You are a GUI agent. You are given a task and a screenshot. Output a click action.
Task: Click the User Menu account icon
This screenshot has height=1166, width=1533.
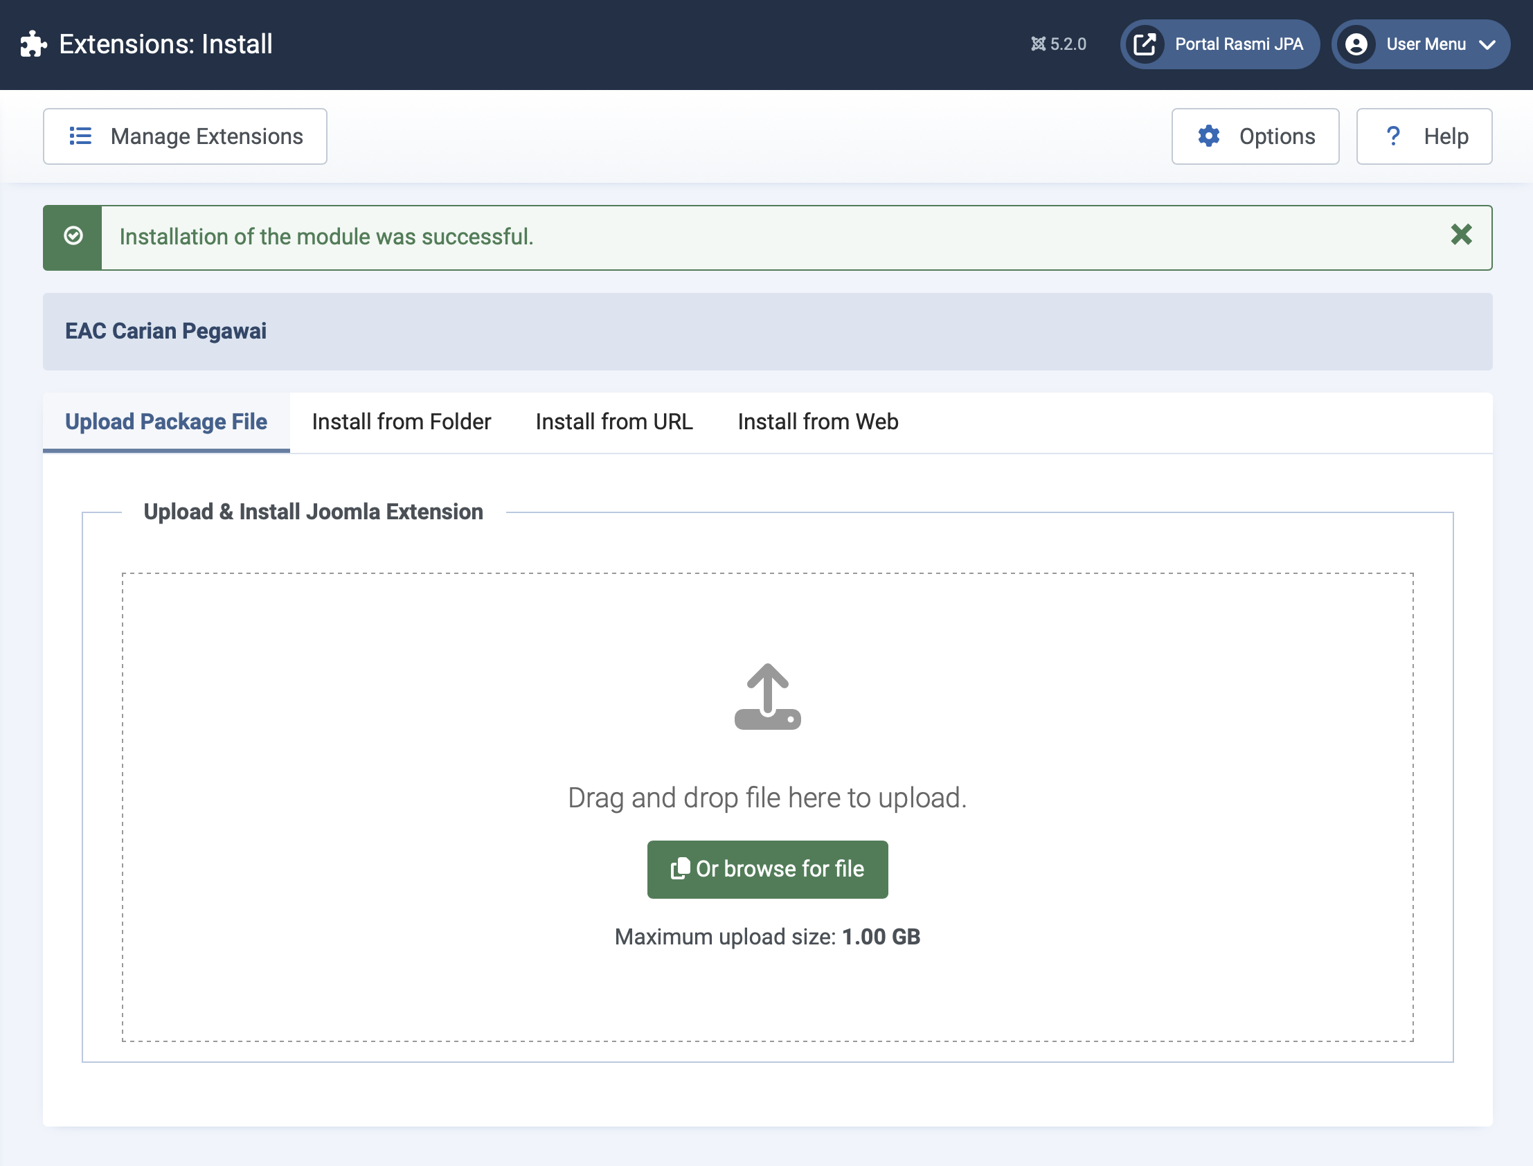pyautogui.click(x=1356, y=43)
